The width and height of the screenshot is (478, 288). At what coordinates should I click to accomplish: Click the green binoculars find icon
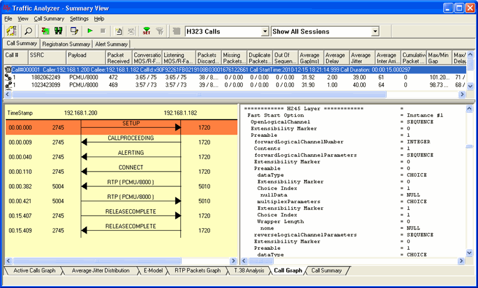click(x=58, y=31)
